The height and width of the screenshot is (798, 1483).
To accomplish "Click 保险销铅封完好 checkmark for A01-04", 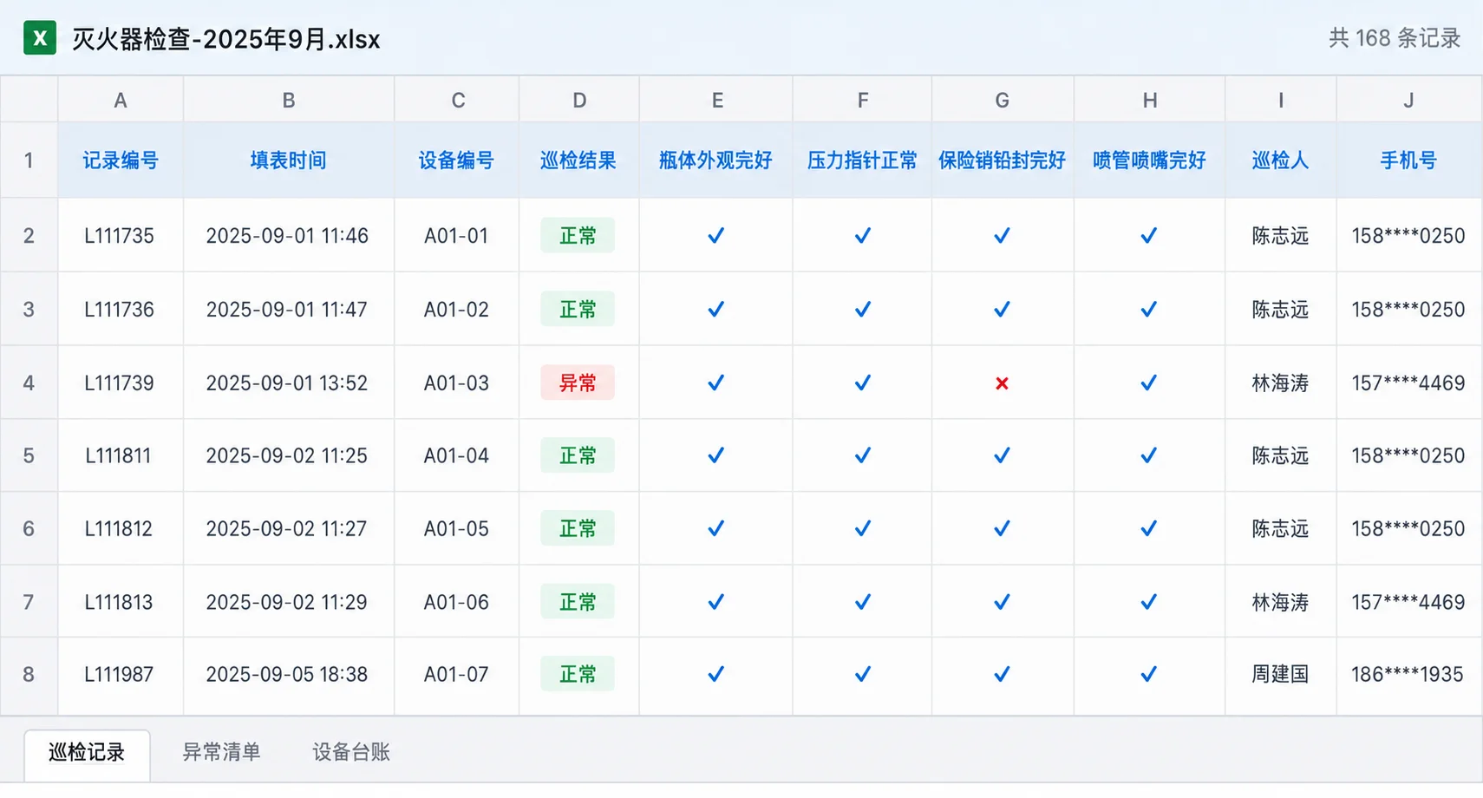I will (1002, 455).
